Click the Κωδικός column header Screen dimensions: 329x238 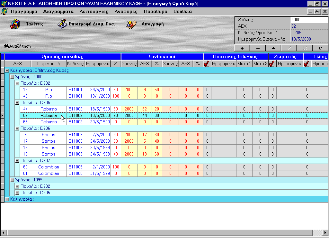[76, 63]
